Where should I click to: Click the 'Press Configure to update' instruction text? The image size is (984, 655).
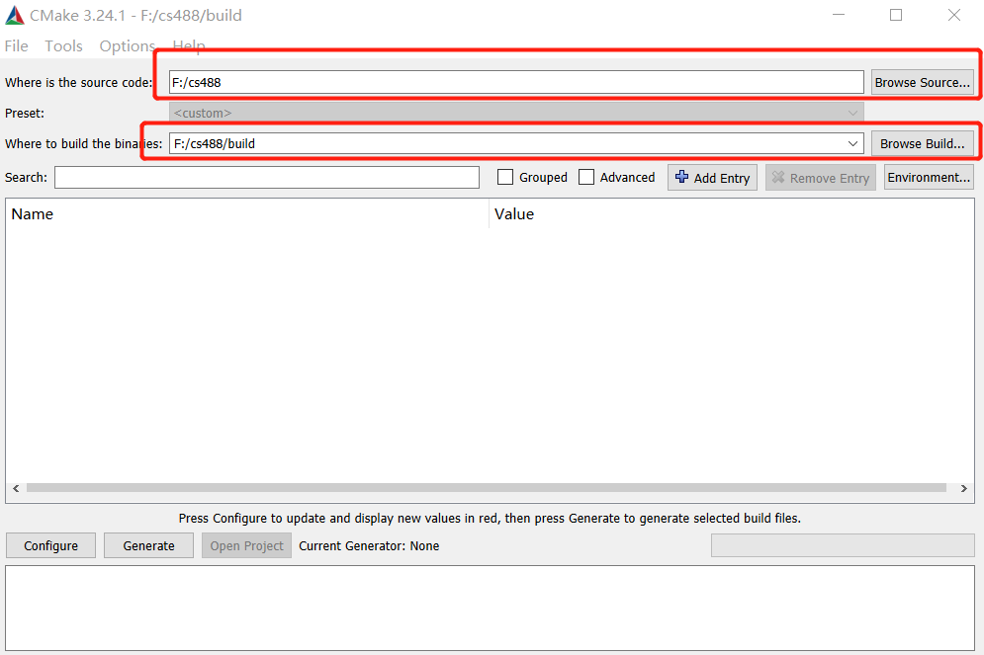click(x=490, y=519)
